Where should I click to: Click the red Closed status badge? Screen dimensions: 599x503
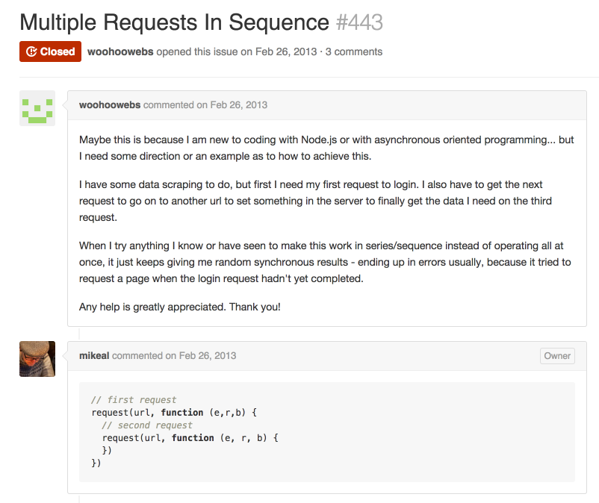point(51,51)
